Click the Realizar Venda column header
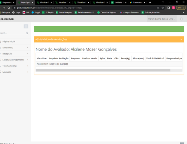 coord(90,58)
